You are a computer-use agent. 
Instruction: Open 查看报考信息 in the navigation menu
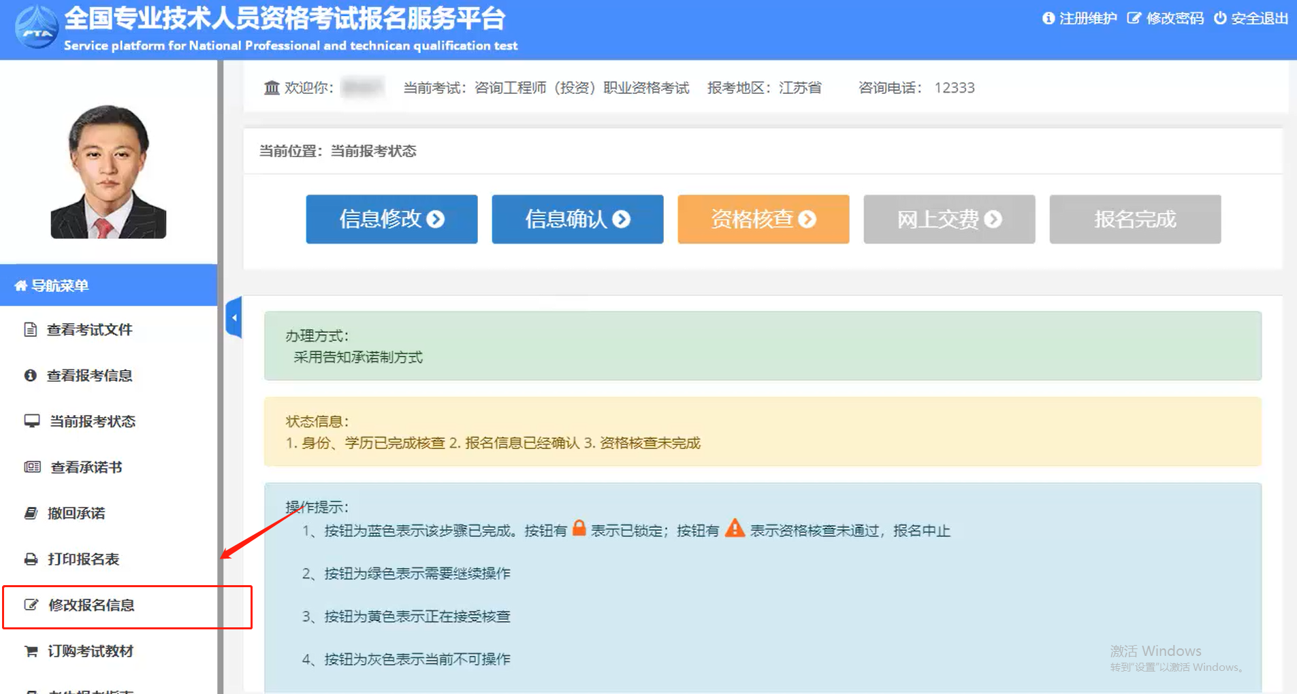[89, 376]
